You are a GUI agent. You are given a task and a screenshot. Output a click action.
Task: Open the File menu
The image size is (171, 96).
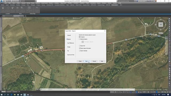[6, 3]
